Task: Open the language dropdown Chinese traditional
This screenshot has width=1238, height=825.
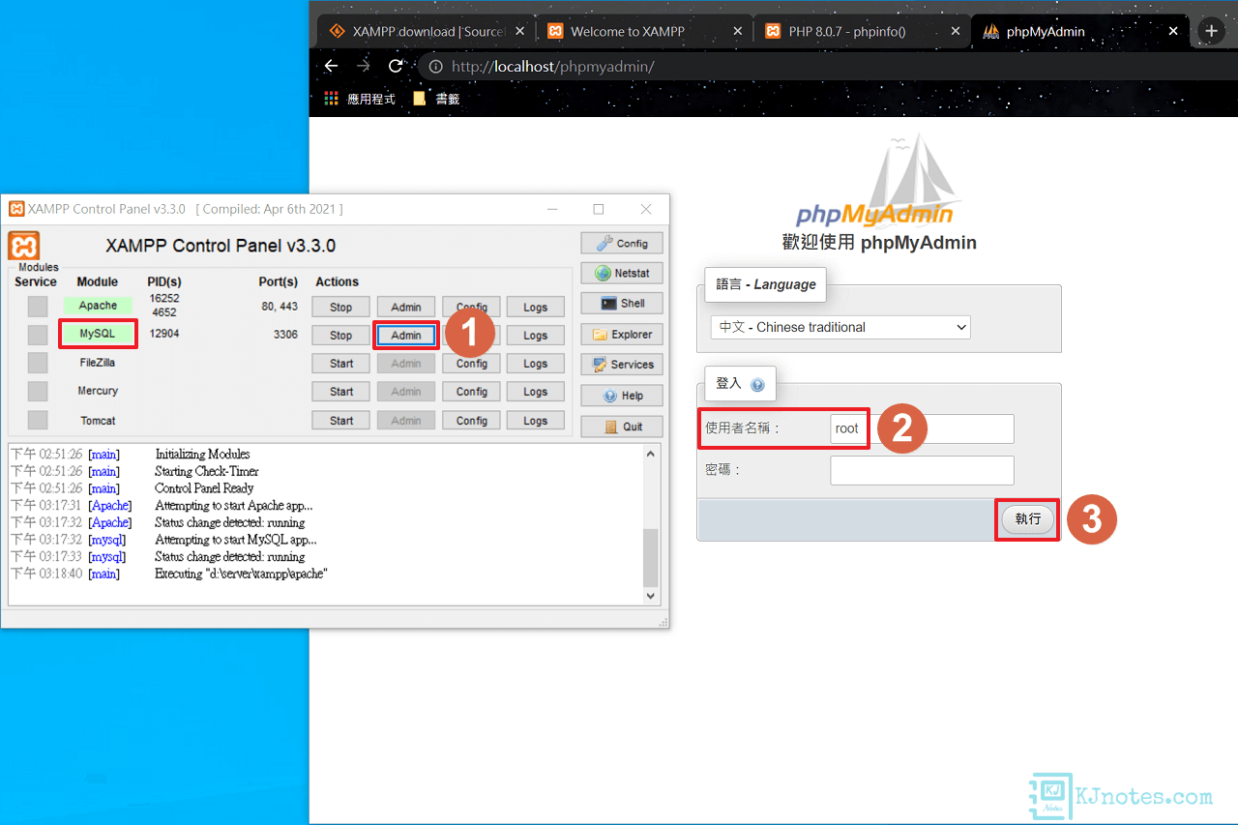Action: [840, 327]
